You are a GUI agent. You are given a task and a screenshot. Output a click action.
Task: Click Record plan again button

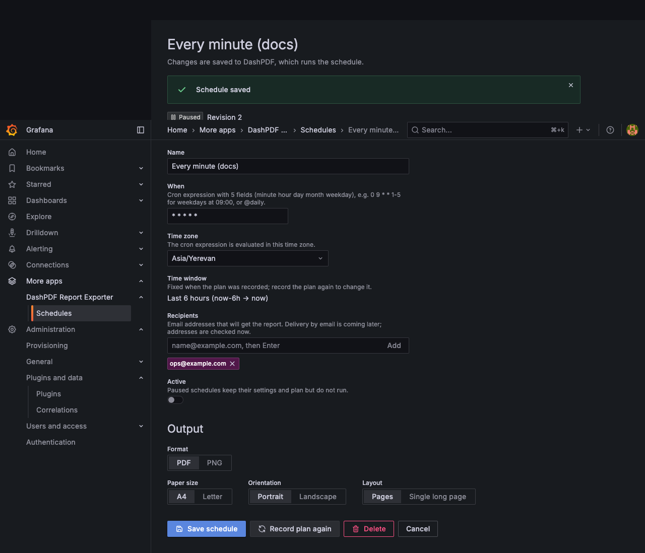tap(295, 529)
